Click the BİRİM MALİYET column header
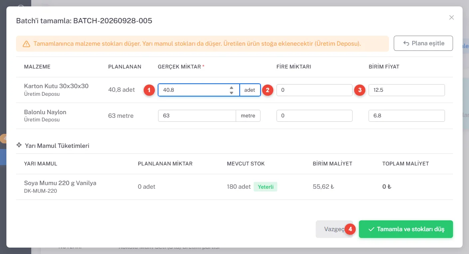469x254 pixels. click(x=333, y=164)
